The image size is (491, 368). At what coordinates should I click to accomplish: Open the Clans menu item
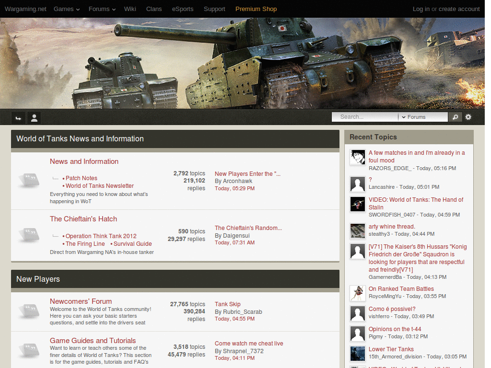tap(154, 9)
